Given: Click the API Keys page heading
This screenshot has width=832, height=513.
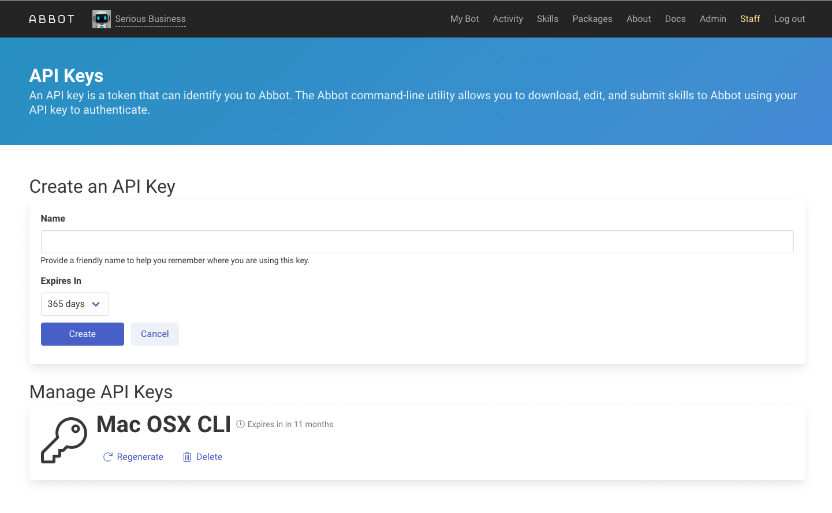Looking at the screenshot, I should pyautogui.click(x=66, y=76).
